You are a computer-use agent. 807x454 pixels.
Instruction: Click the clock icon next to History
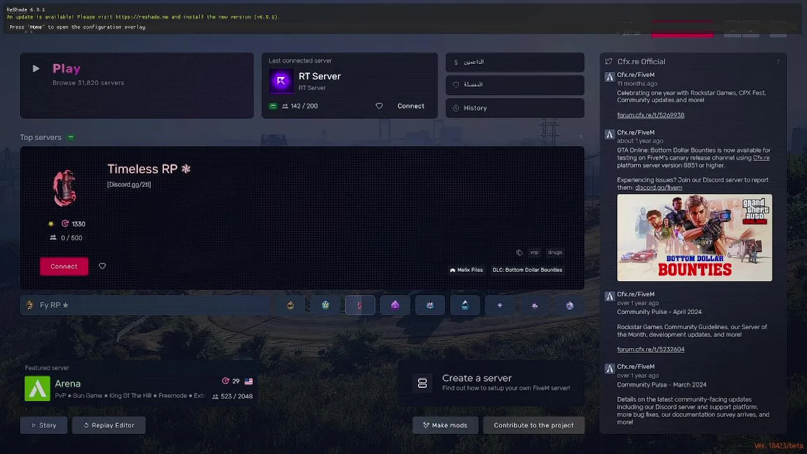(x=456, y=108)
